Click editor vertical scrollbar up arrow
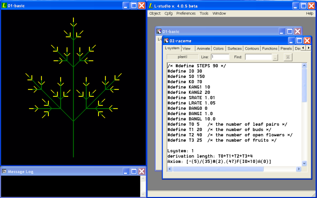Screen dimensions: 317x198 304,66
